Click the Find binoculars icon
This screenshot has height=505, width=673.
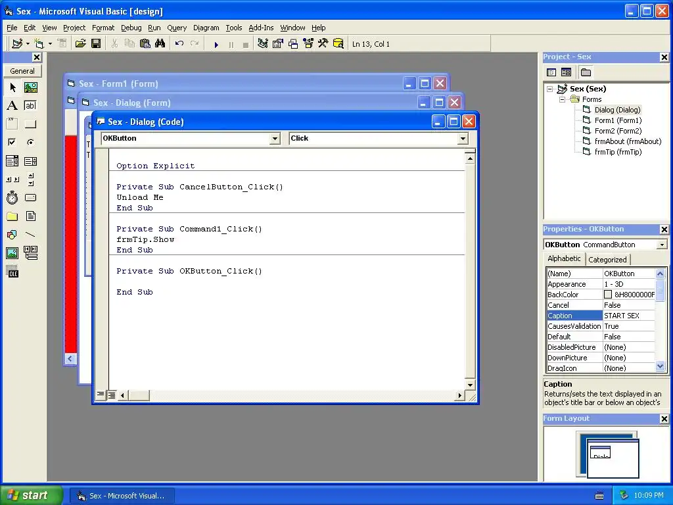[x=160, y=44]
